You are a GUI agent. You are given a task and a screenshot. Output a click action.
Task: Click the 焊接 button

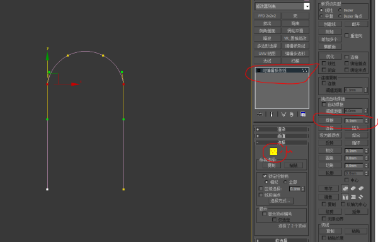(x=329, y=120)
